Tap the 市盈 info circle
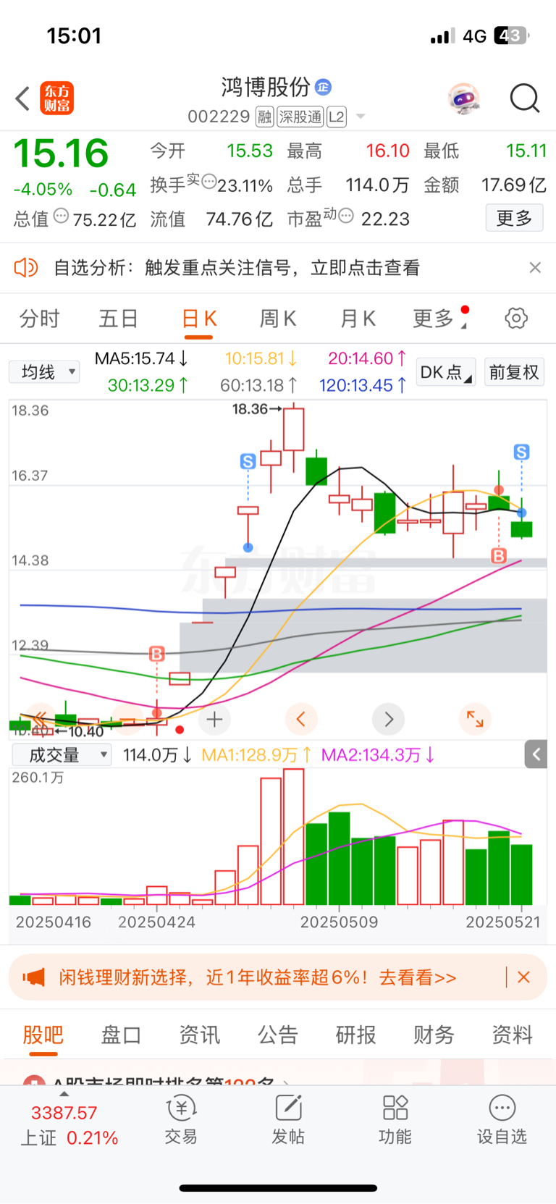This screenshot has width=556, height=1204. [x=346, y=215]
